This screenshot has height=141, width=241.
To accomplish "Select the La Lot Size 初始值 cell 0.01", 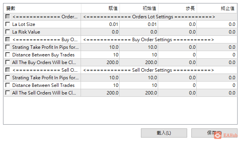I will (139, 24).
